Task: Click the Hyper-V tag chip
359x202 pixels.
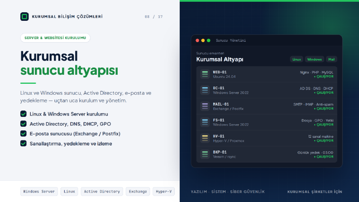Action: 164,192
